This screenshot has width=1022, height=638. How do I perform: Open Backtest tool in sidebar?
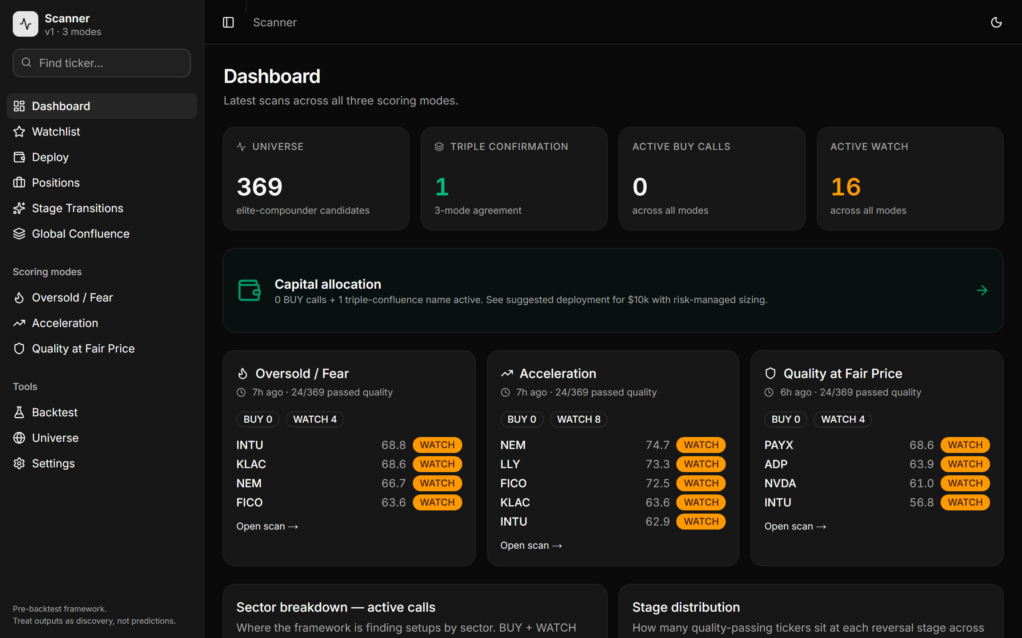coord(101,412)
